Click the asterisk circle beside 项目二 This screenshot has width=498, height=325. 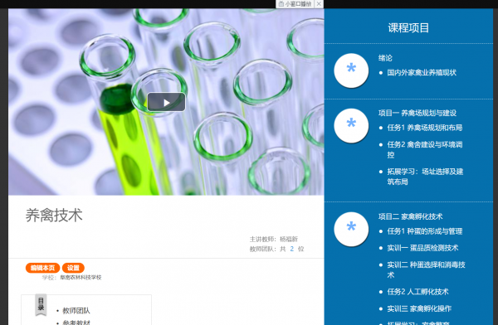coord(351,229)
